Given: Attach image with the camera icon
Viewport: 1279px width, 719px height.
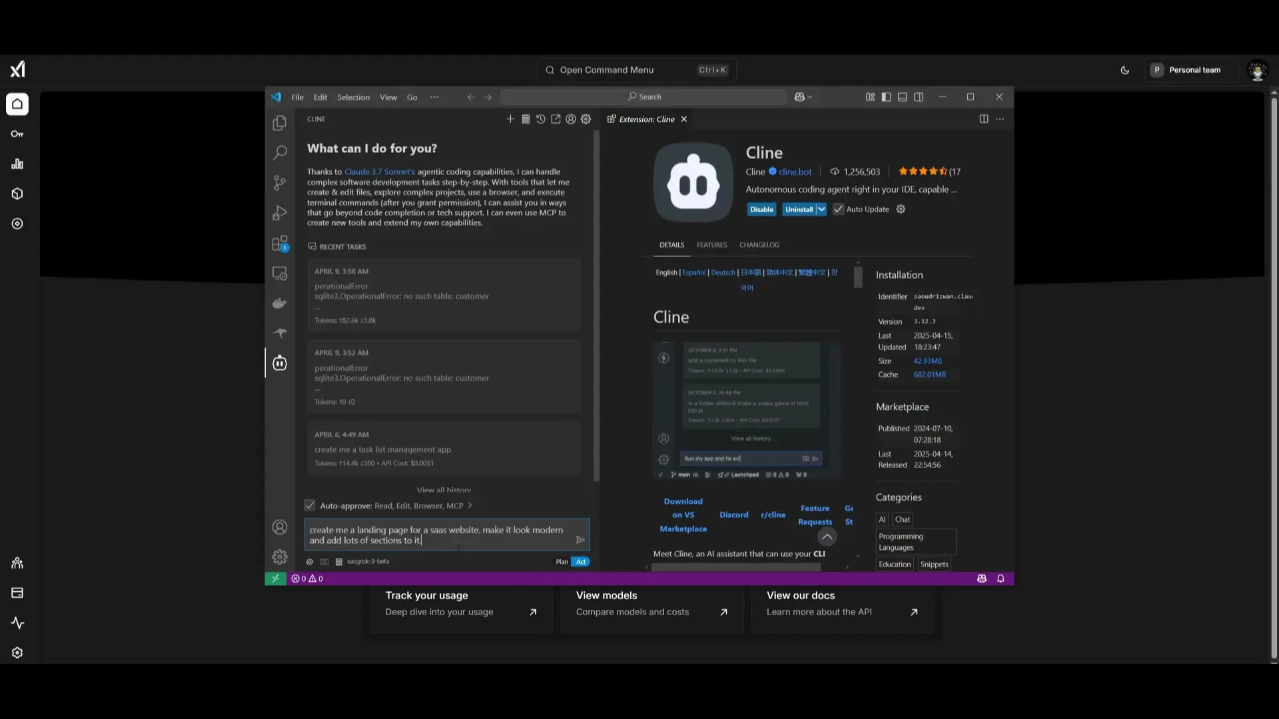Looking at the screenshot, I should [x=324, y=562].
